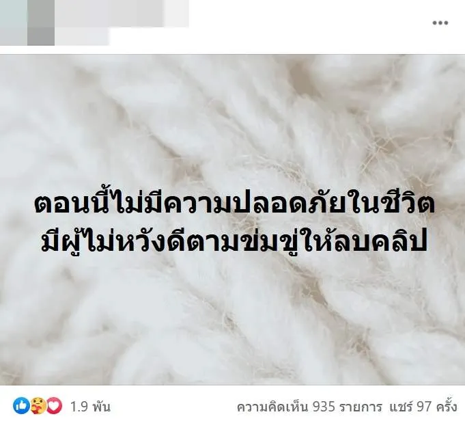
Task: View reactions list from 1.9 พัน count
Action: 90,407
